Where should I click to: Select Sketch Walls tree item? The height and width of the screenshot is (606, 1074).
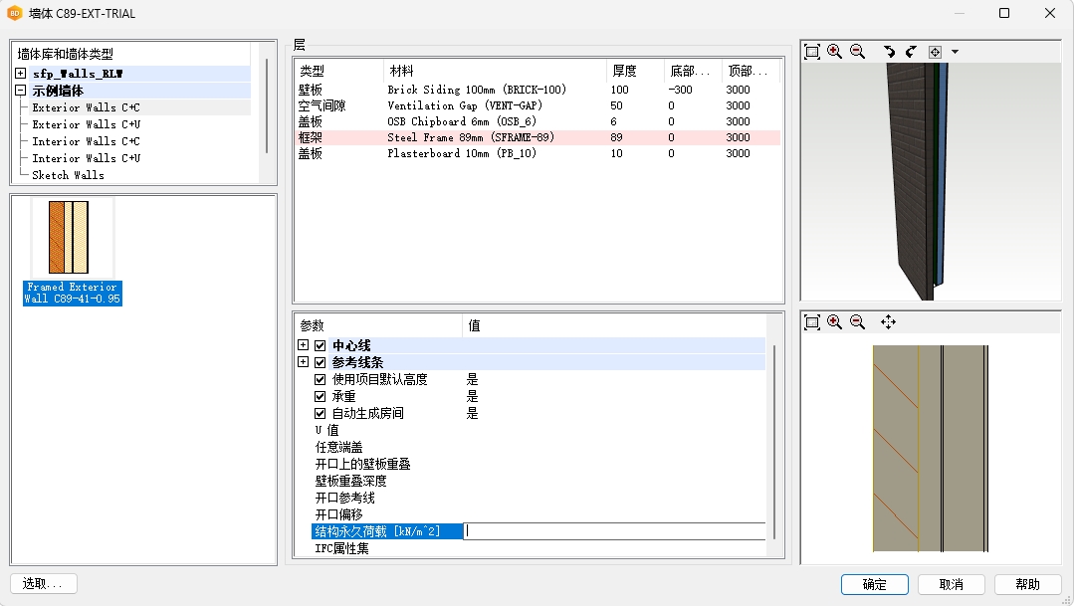(x=68, y=175)
